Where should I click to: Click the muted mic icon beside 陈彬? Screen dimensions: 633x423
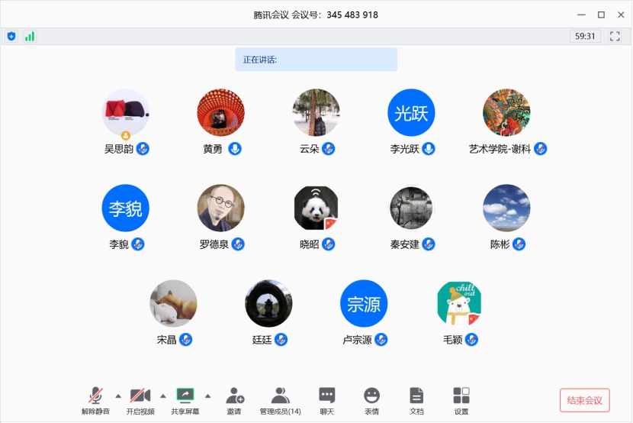tap(519, 244)
